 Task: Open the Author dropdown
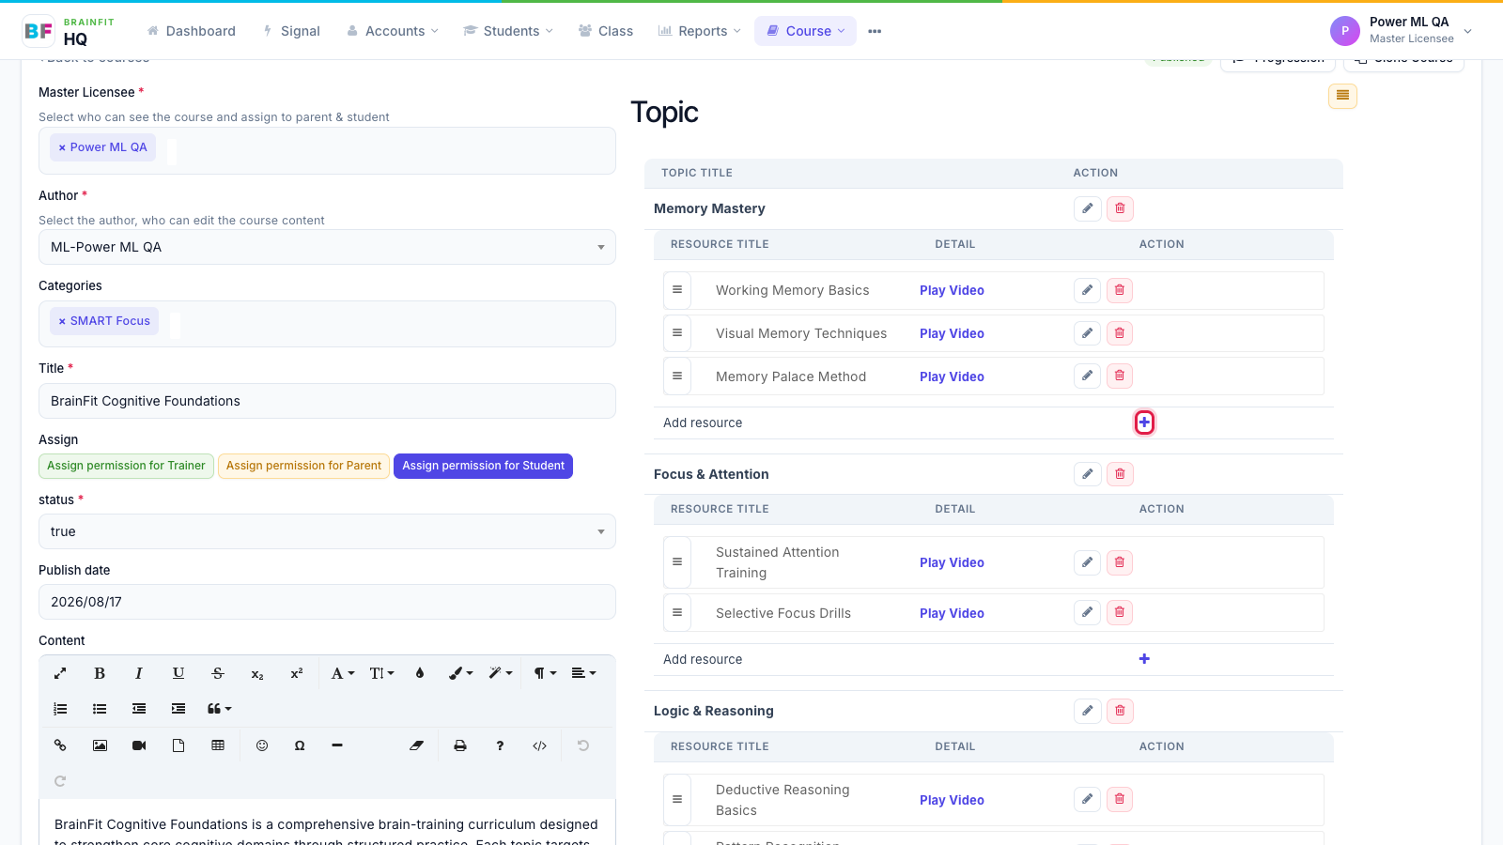(x=327, y=247)
